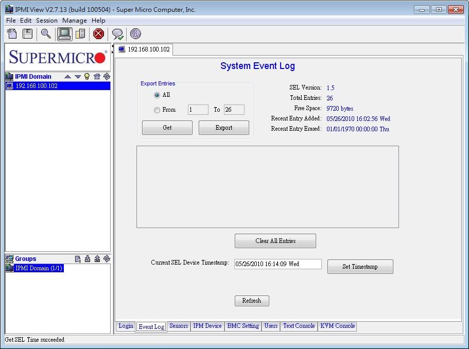Click the upload-arrow icon in Groups header
The height and width of the screenshot is (349, 469).
click(97, 259)
